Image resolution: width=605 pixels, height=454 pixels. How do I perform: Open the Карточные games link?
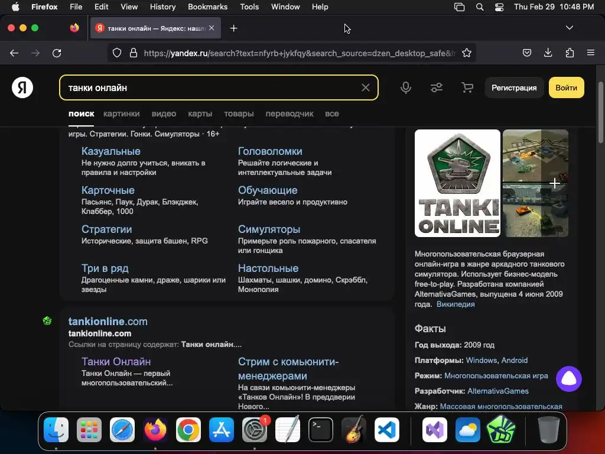108,190
